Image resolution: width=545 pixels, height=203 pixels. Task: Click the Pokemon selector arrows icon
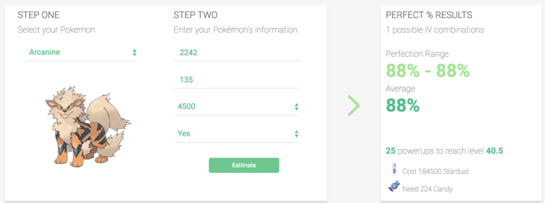coord(135,53)
